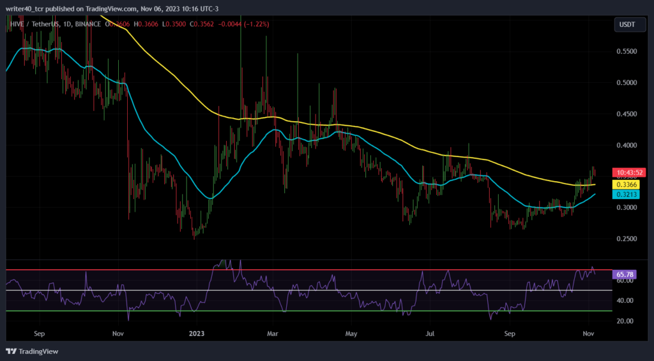The image size is (654, 361).
Task: Click the Low value L0.3500 in header
Action: (x=174, y=24)
